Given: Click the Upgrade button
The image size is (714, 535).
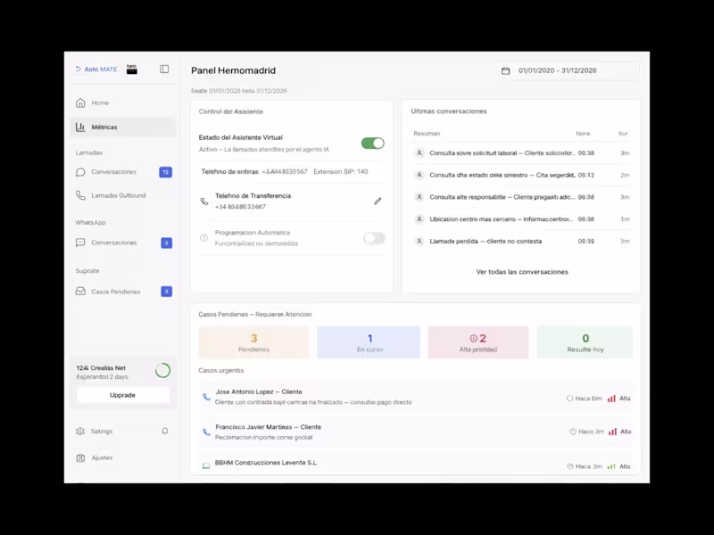Looking at the screenshot, I should point(123,395).
